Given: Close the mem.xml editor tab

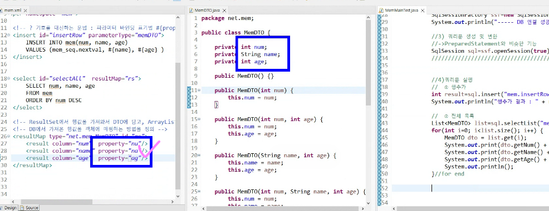Looking at the screenshot, I should (25, 11).
